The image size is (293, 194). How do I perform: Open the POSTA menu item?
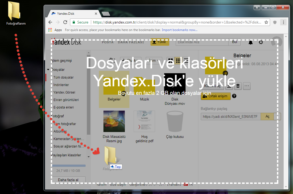[x=108, y=42]
